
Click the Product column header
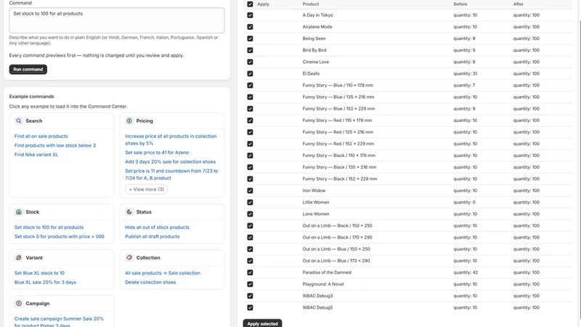tap(311, 4)
